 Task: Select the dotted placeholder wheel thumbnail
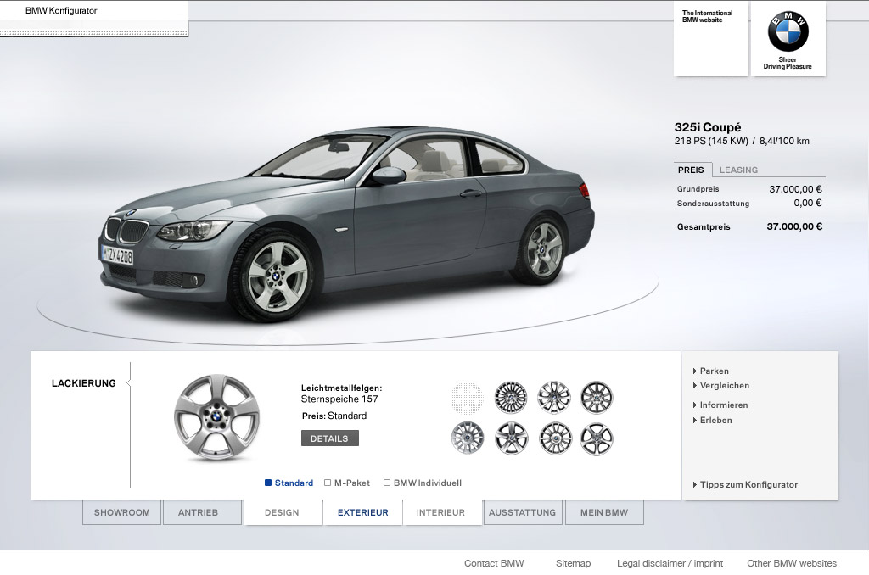point(467,397)
